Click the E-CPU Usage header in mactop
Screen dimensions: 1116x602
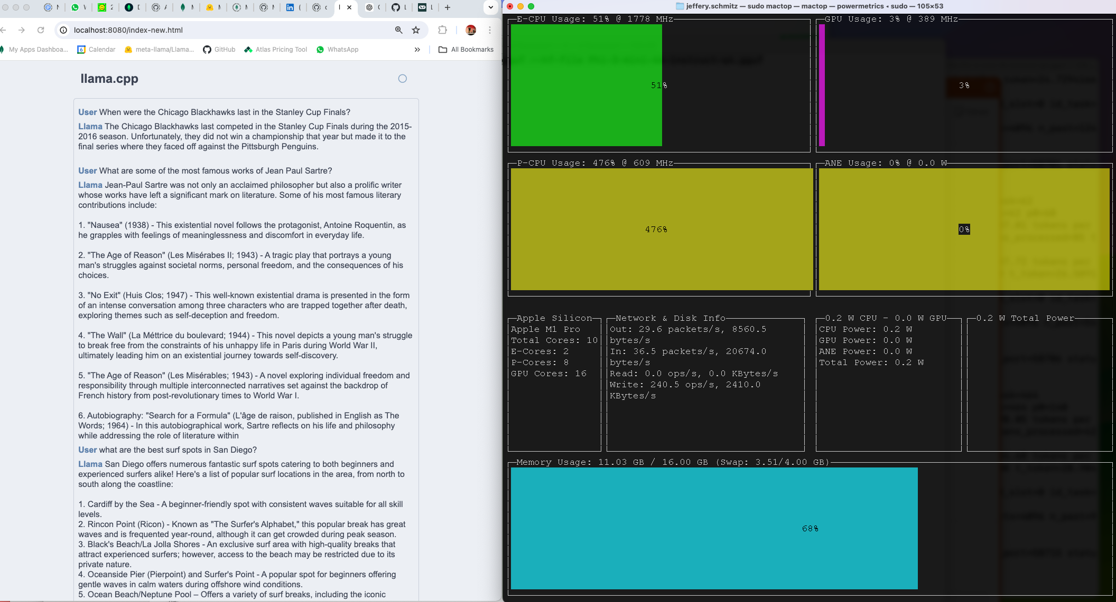(x=595, y=19)
